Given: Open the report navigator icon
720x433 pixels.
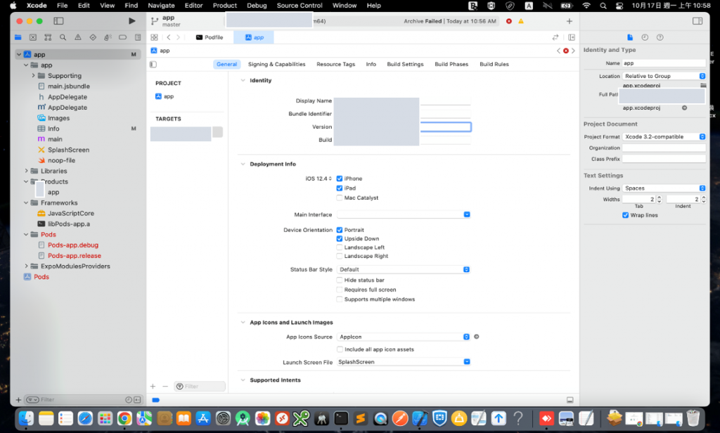Looking at the screenshot, I should (x=137, y=37).
